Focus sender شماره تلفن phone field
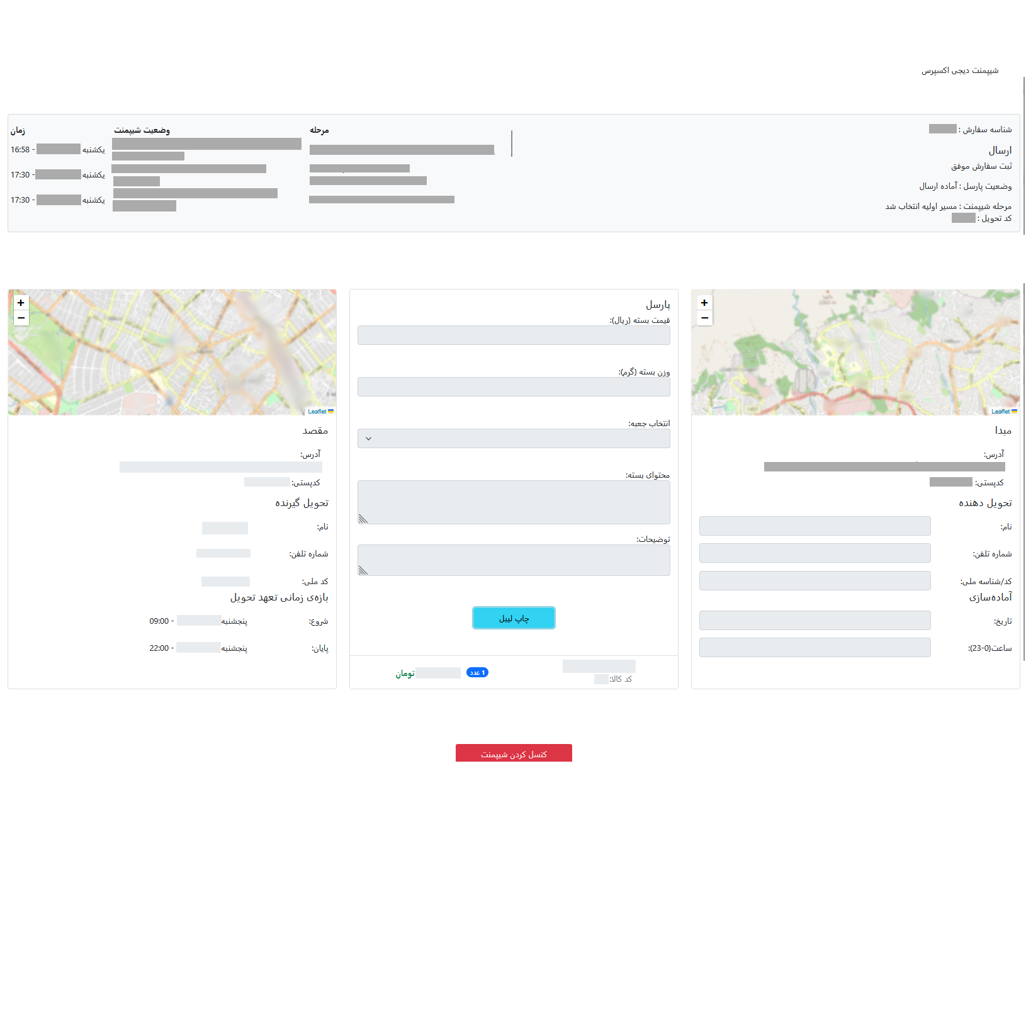Image resolution: width=1026 pixels, height=1026 pixels. [815, 553]
